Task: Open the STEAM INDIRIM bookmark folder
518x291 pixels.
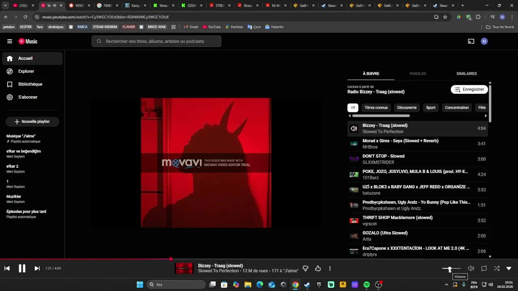Action: point(105,27)
